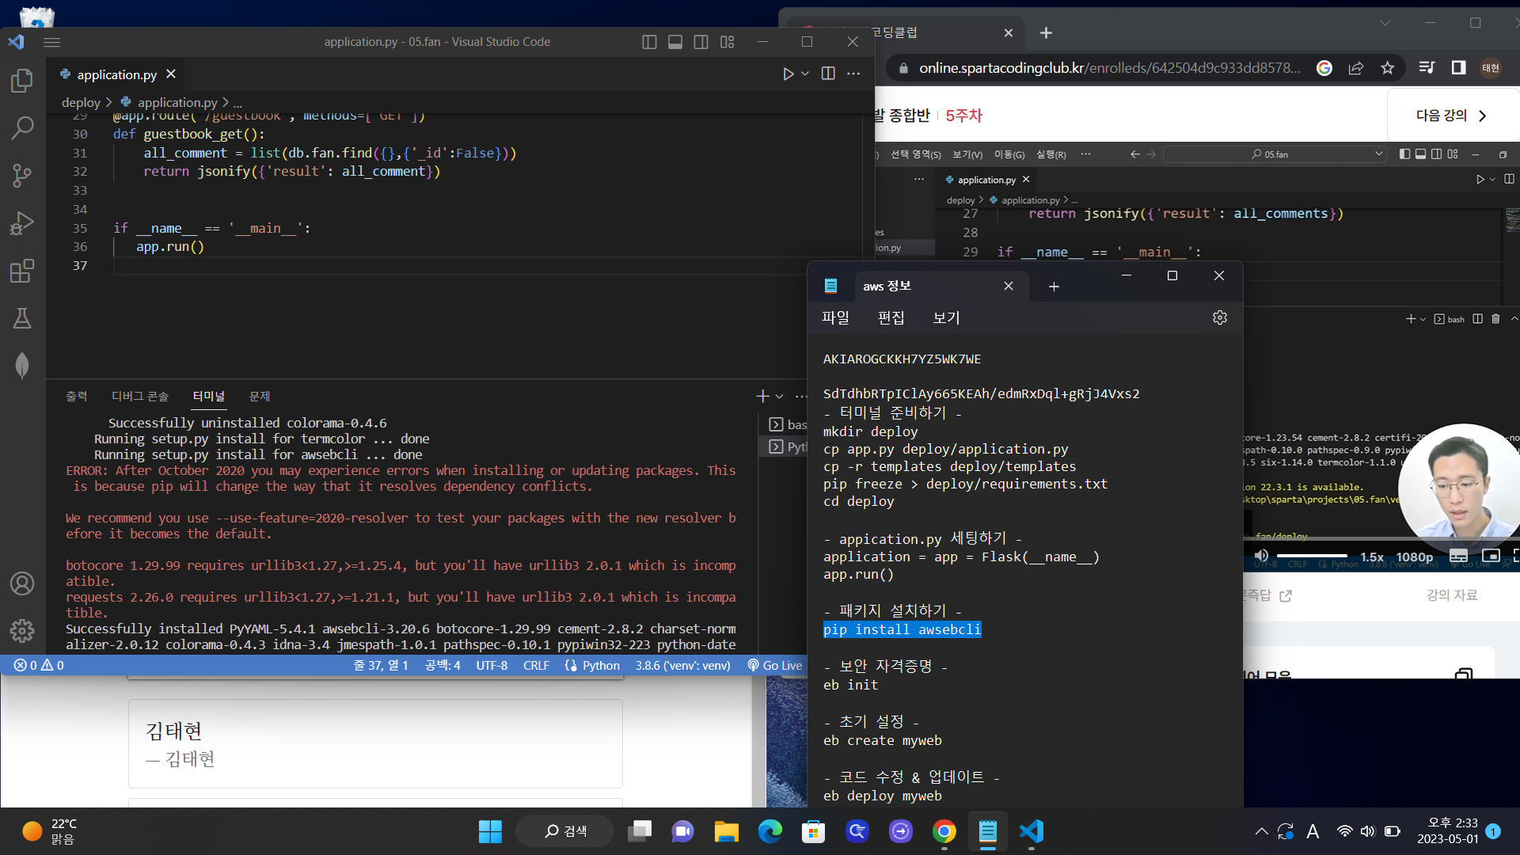Select language mode Python in the status bar
Image resolution: width=1520 pixels, height=855 pixels.
tap(592, 666)
